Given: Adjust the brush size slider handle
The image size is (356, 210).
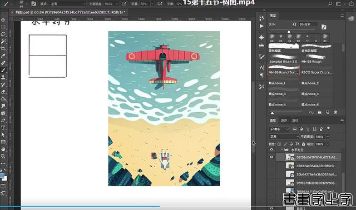Looking at the screenshot, I should pos(289,32).
